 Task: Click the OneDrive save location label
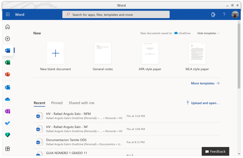[185, 33]
